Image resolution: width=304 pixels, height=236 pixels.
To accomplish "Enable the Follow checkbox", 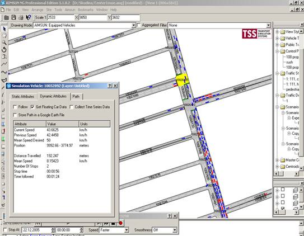I will pyautogui.click(x=15, y=107).
